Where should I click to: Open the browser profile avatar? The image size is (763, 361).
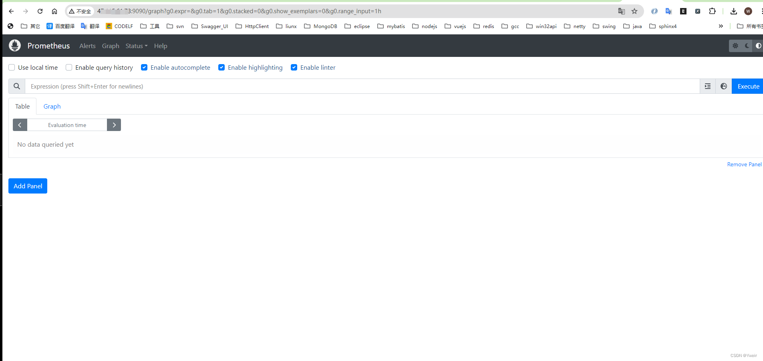point(748,11)
